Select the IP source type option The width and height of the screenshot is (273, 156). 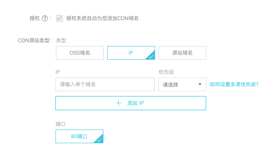pos(131,53)
